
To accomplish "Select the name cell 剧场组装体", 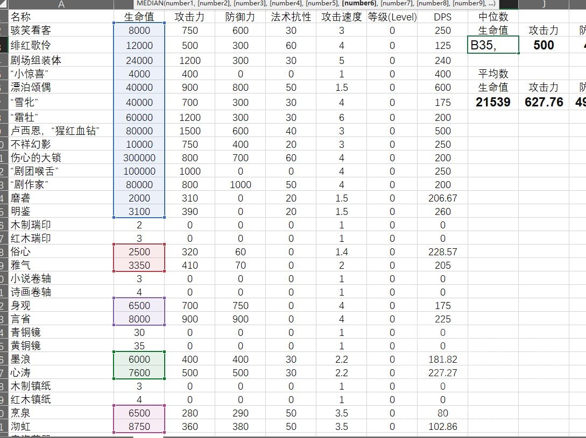I will [61, 60].
